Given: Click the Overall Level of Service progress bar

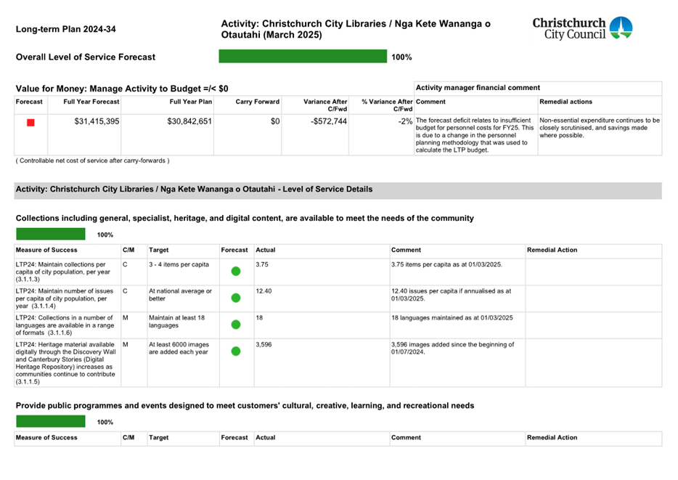Looking at the screenshot, I should [303, 56].
